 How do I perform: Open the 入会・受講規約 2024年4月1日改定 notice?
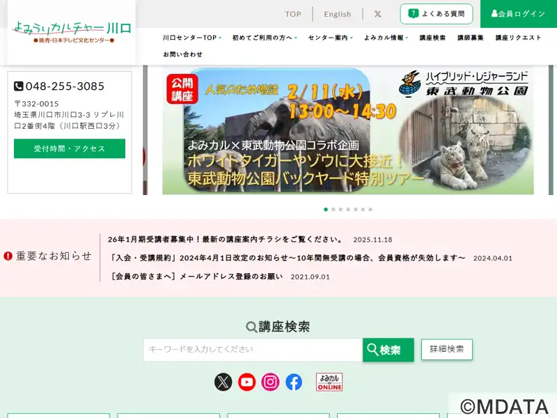pos(287,258)
